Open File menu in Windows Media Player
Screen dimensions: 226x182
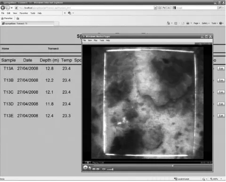point(84,40)
